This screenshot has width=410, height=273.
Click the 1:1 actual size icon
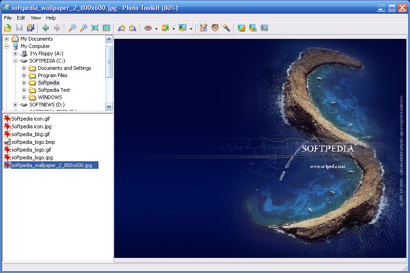(x=106, y=28)
